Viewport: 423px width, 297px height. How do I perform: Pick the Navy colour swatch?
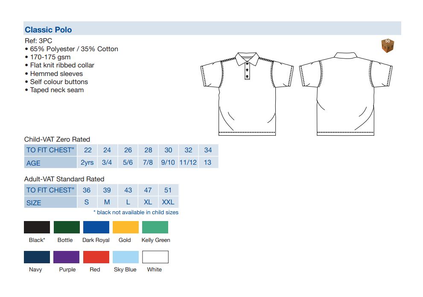(x=37, y=257)
